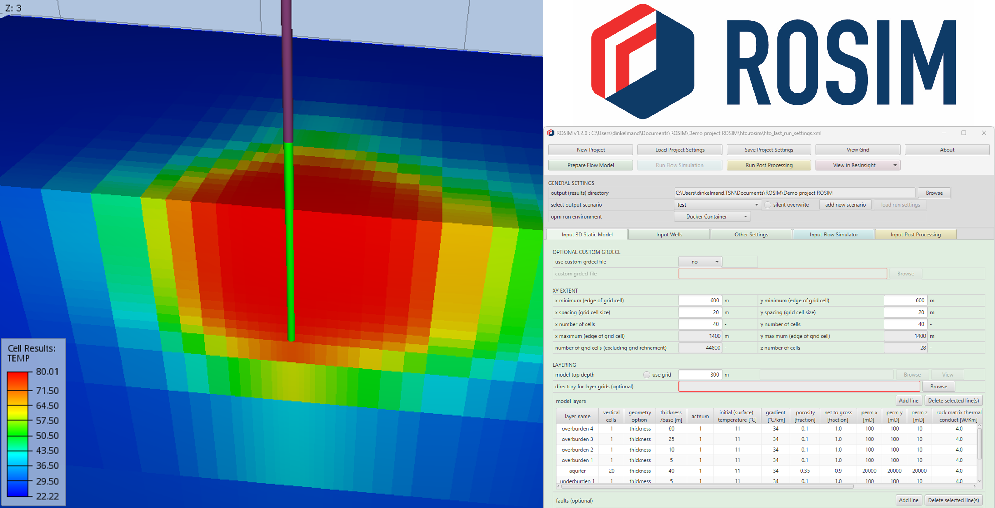
Task: Enable the silent overwrite option
Action: point(768,205)
